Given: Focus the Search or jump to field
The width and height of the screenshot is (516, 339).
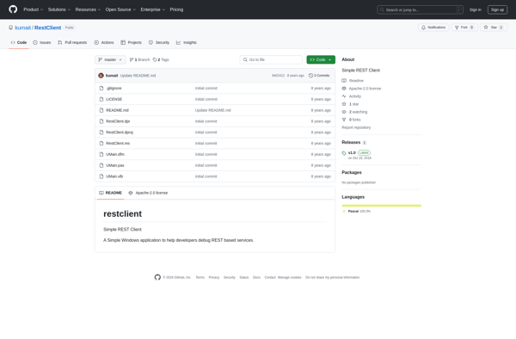Looking at the screenshot, I should tap(420, 9).
